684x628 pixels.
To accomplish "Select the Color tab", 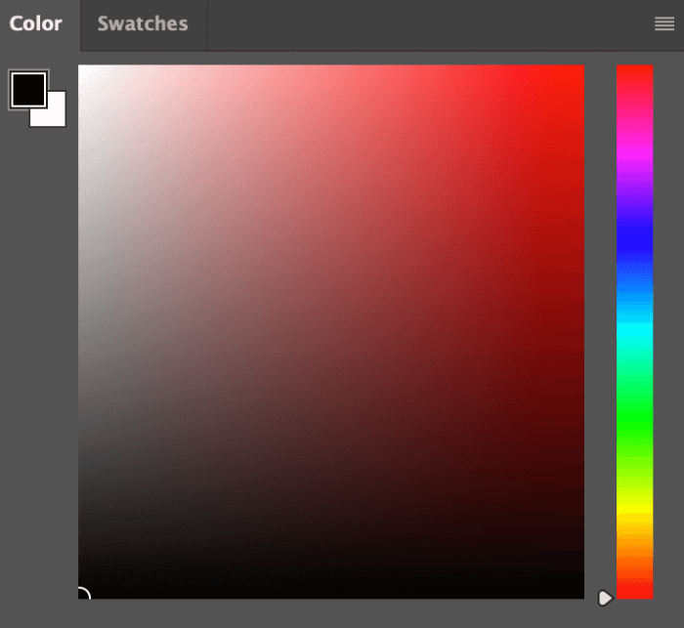I will [36, 24].
